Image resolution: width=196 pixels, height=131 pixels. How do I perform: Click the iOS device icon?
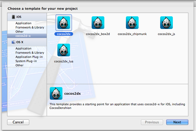coord(13,17)
